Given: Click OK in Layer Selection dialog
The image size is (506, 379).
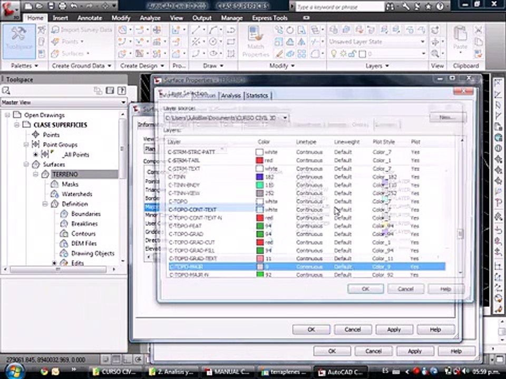Looking at the screenshot, I should click(365, 289).
